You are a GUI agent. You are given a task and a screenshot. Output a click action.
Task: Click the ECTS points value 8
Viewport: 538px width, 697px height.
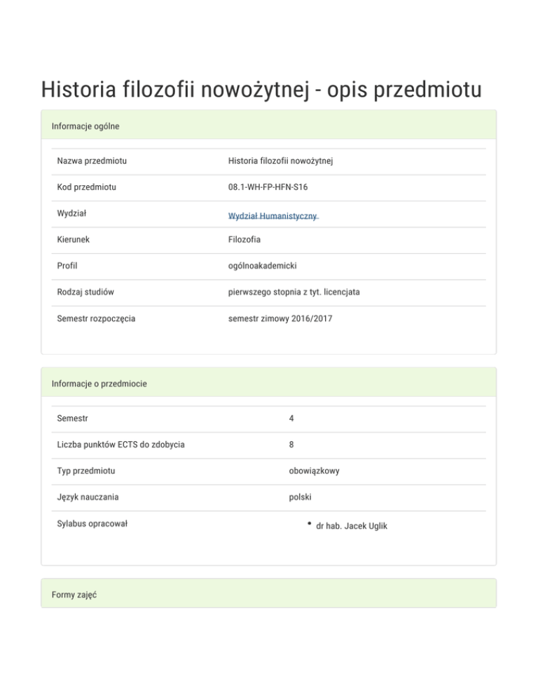pyautogui.click(x=291, y=445)
